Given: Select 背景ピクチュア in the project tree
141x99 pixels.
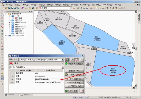Looking at the screenshot, I should click(x=20, y=33).
